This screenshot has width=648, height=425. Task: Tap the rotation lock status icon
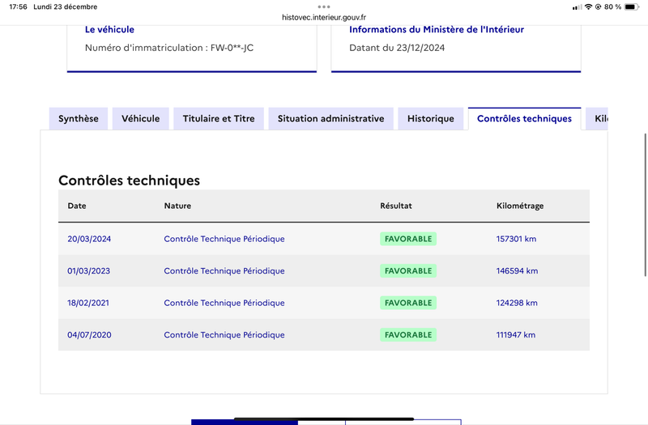point(598,6)
